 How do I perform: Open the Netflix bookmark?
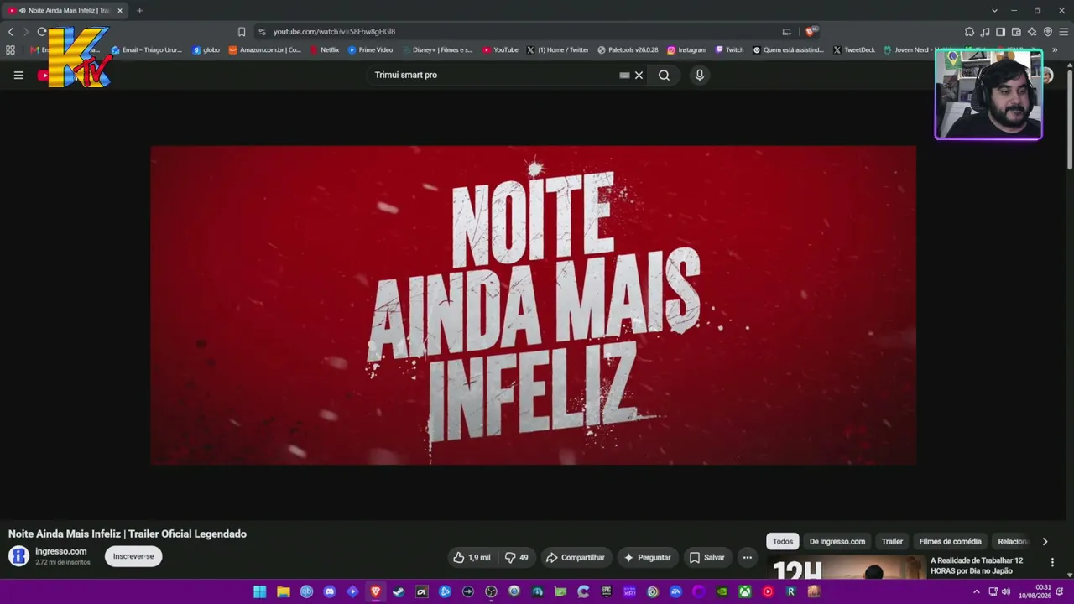pyautogui.click(x=324, y=49)
